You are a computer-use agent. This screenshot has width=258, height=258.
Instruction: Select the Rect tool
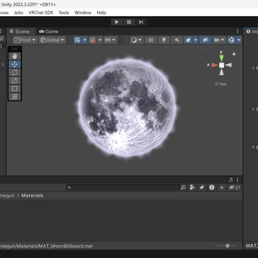point(15,88)
